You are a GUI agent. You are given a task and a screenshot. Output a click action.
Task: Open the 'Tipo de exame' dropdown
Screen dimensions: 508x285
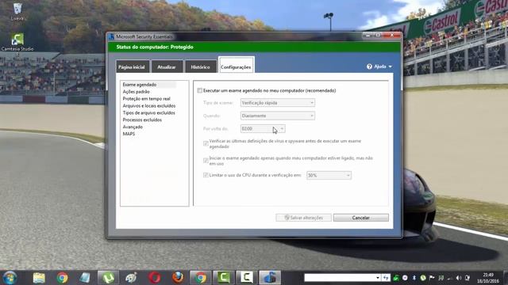click(278, 103)
